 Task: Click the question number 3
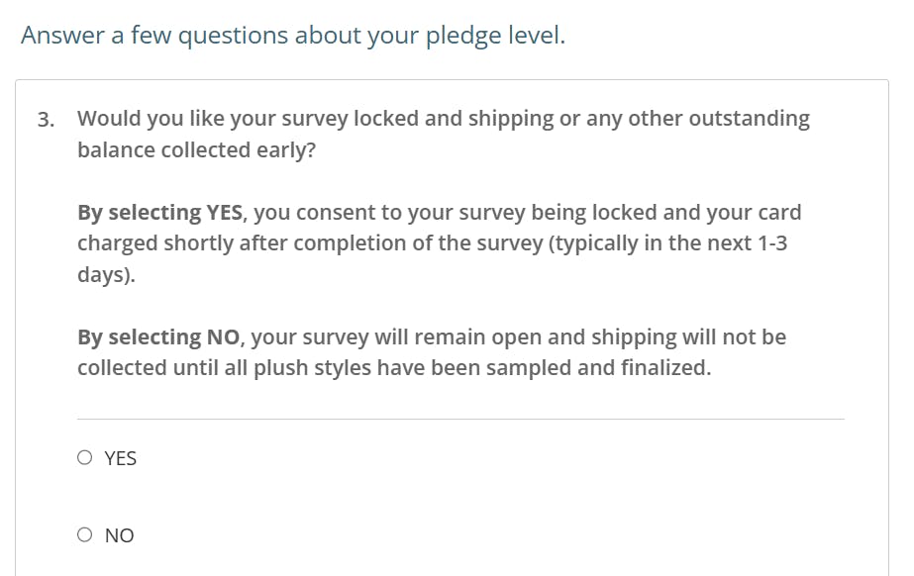coord(46,120)
